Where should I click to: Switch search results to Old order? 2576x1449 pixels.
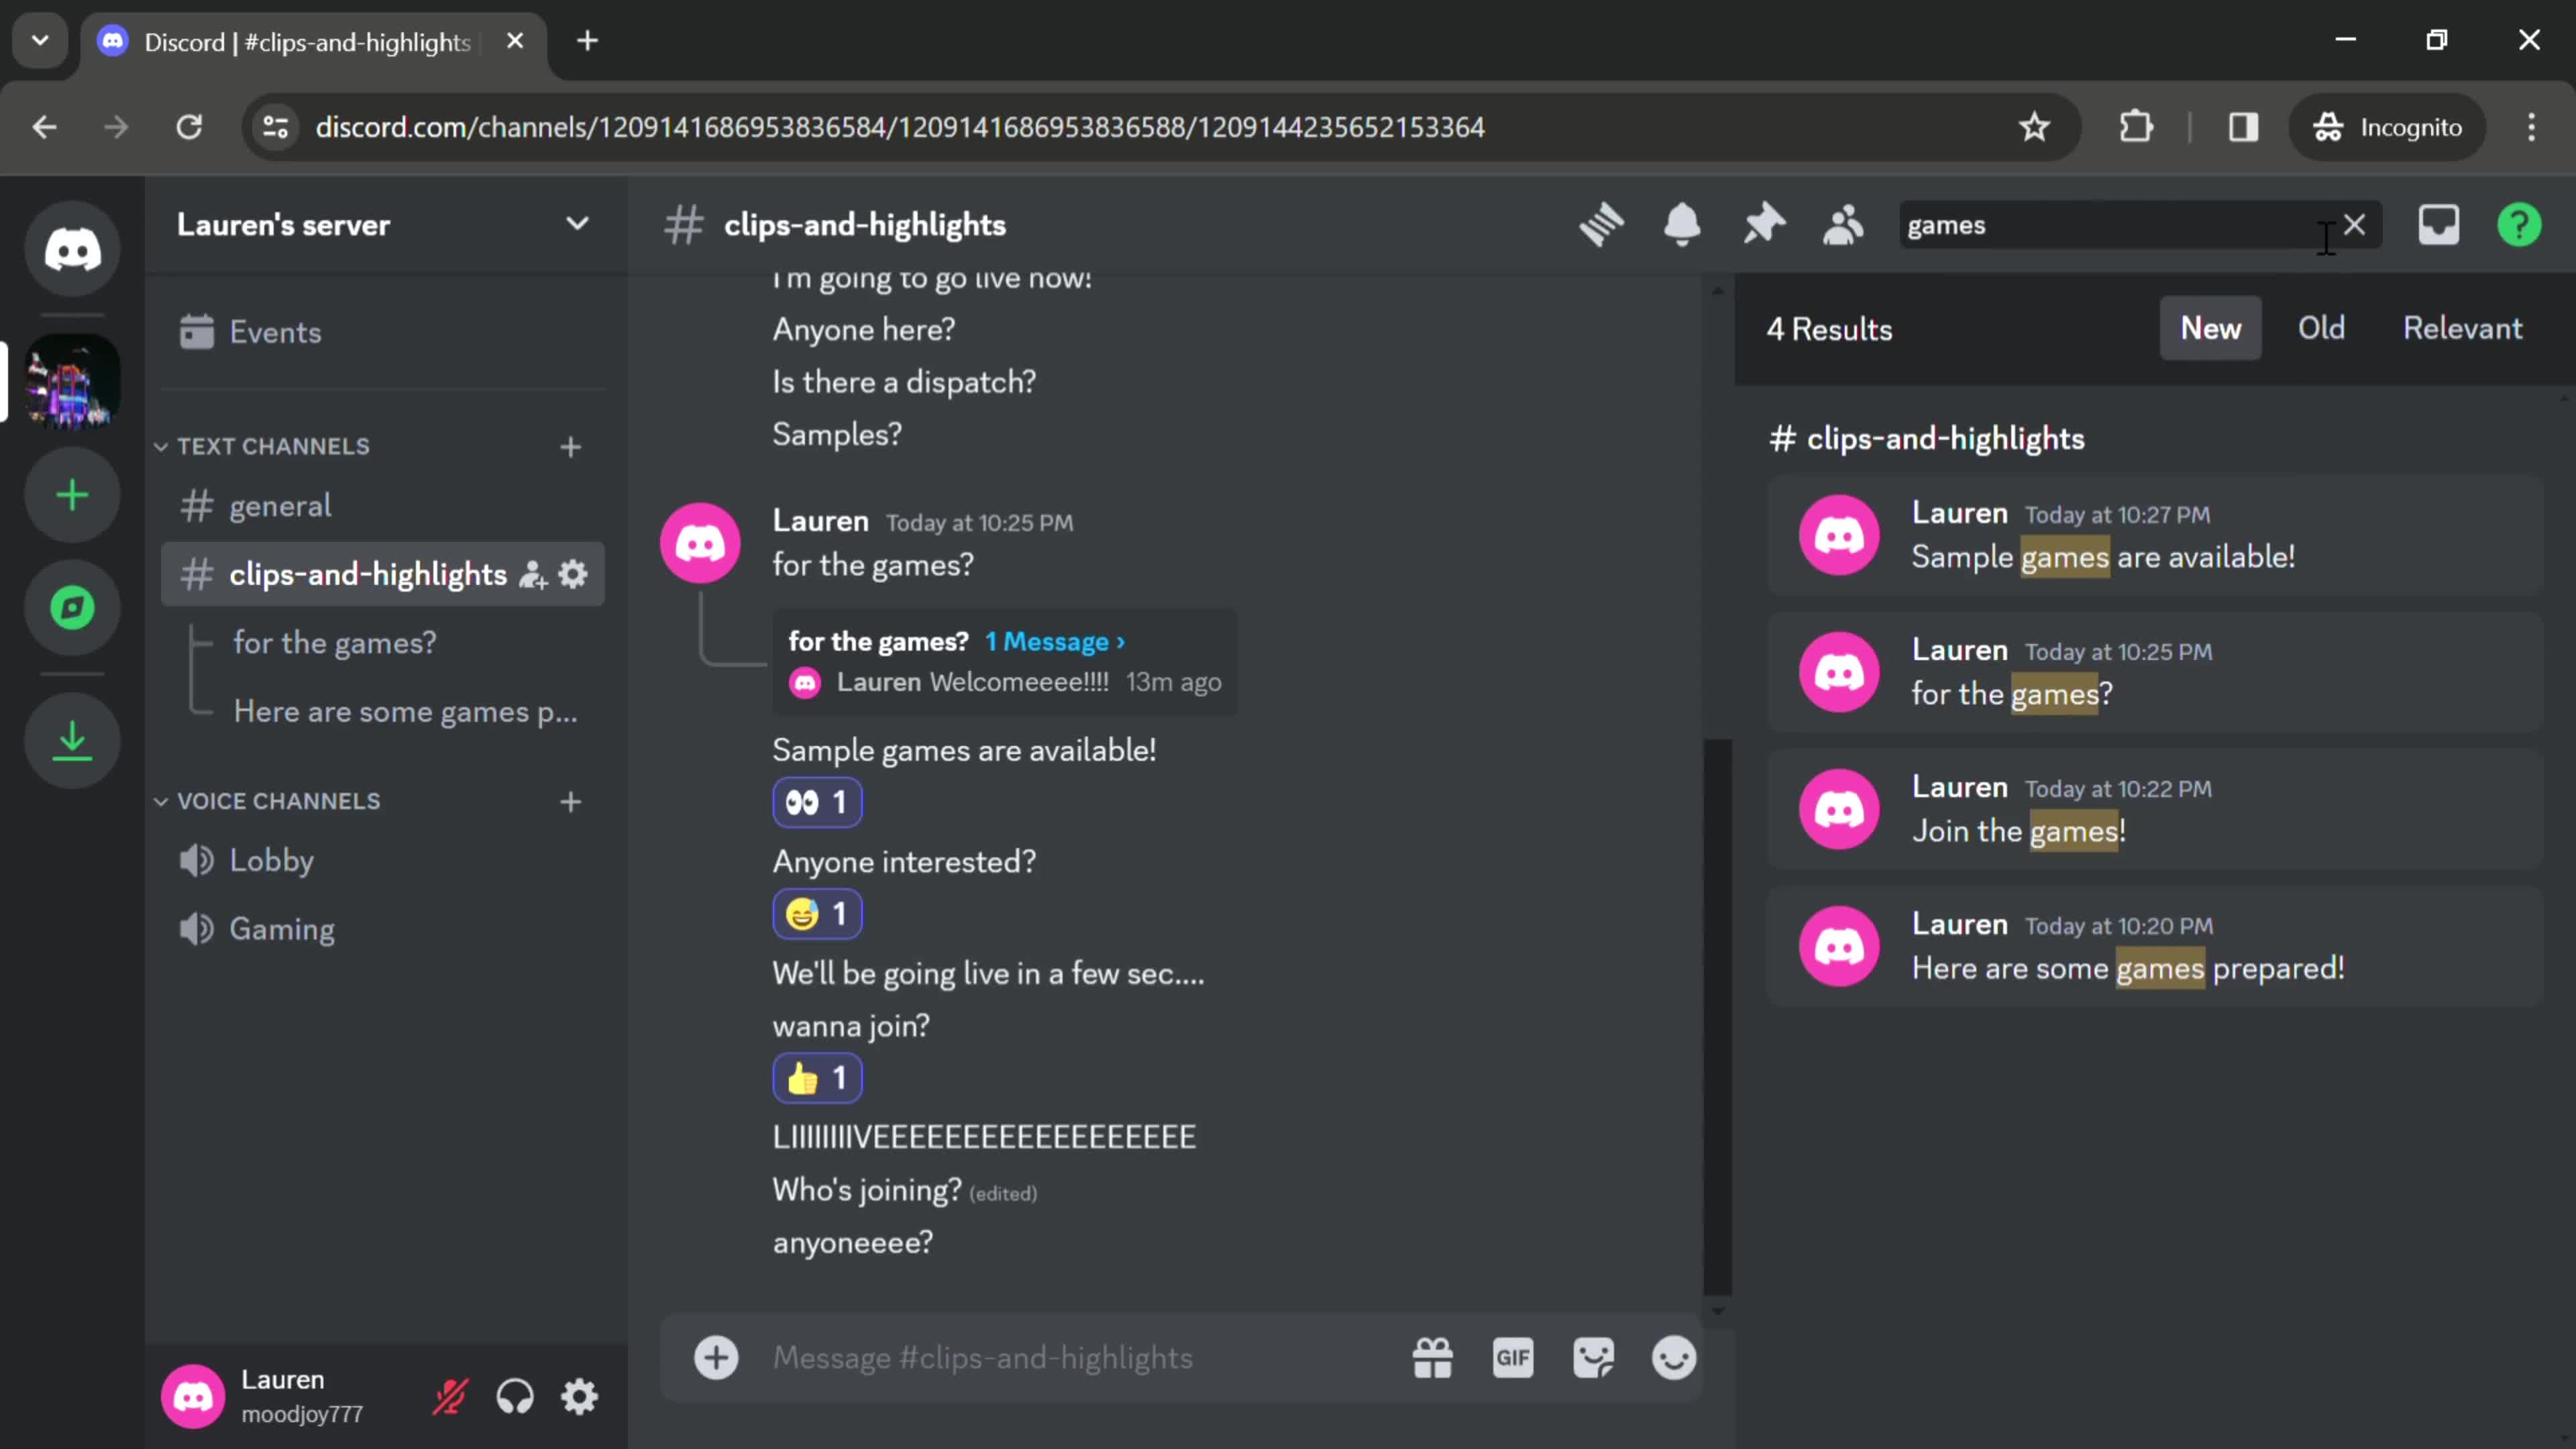pos(2321,327)
